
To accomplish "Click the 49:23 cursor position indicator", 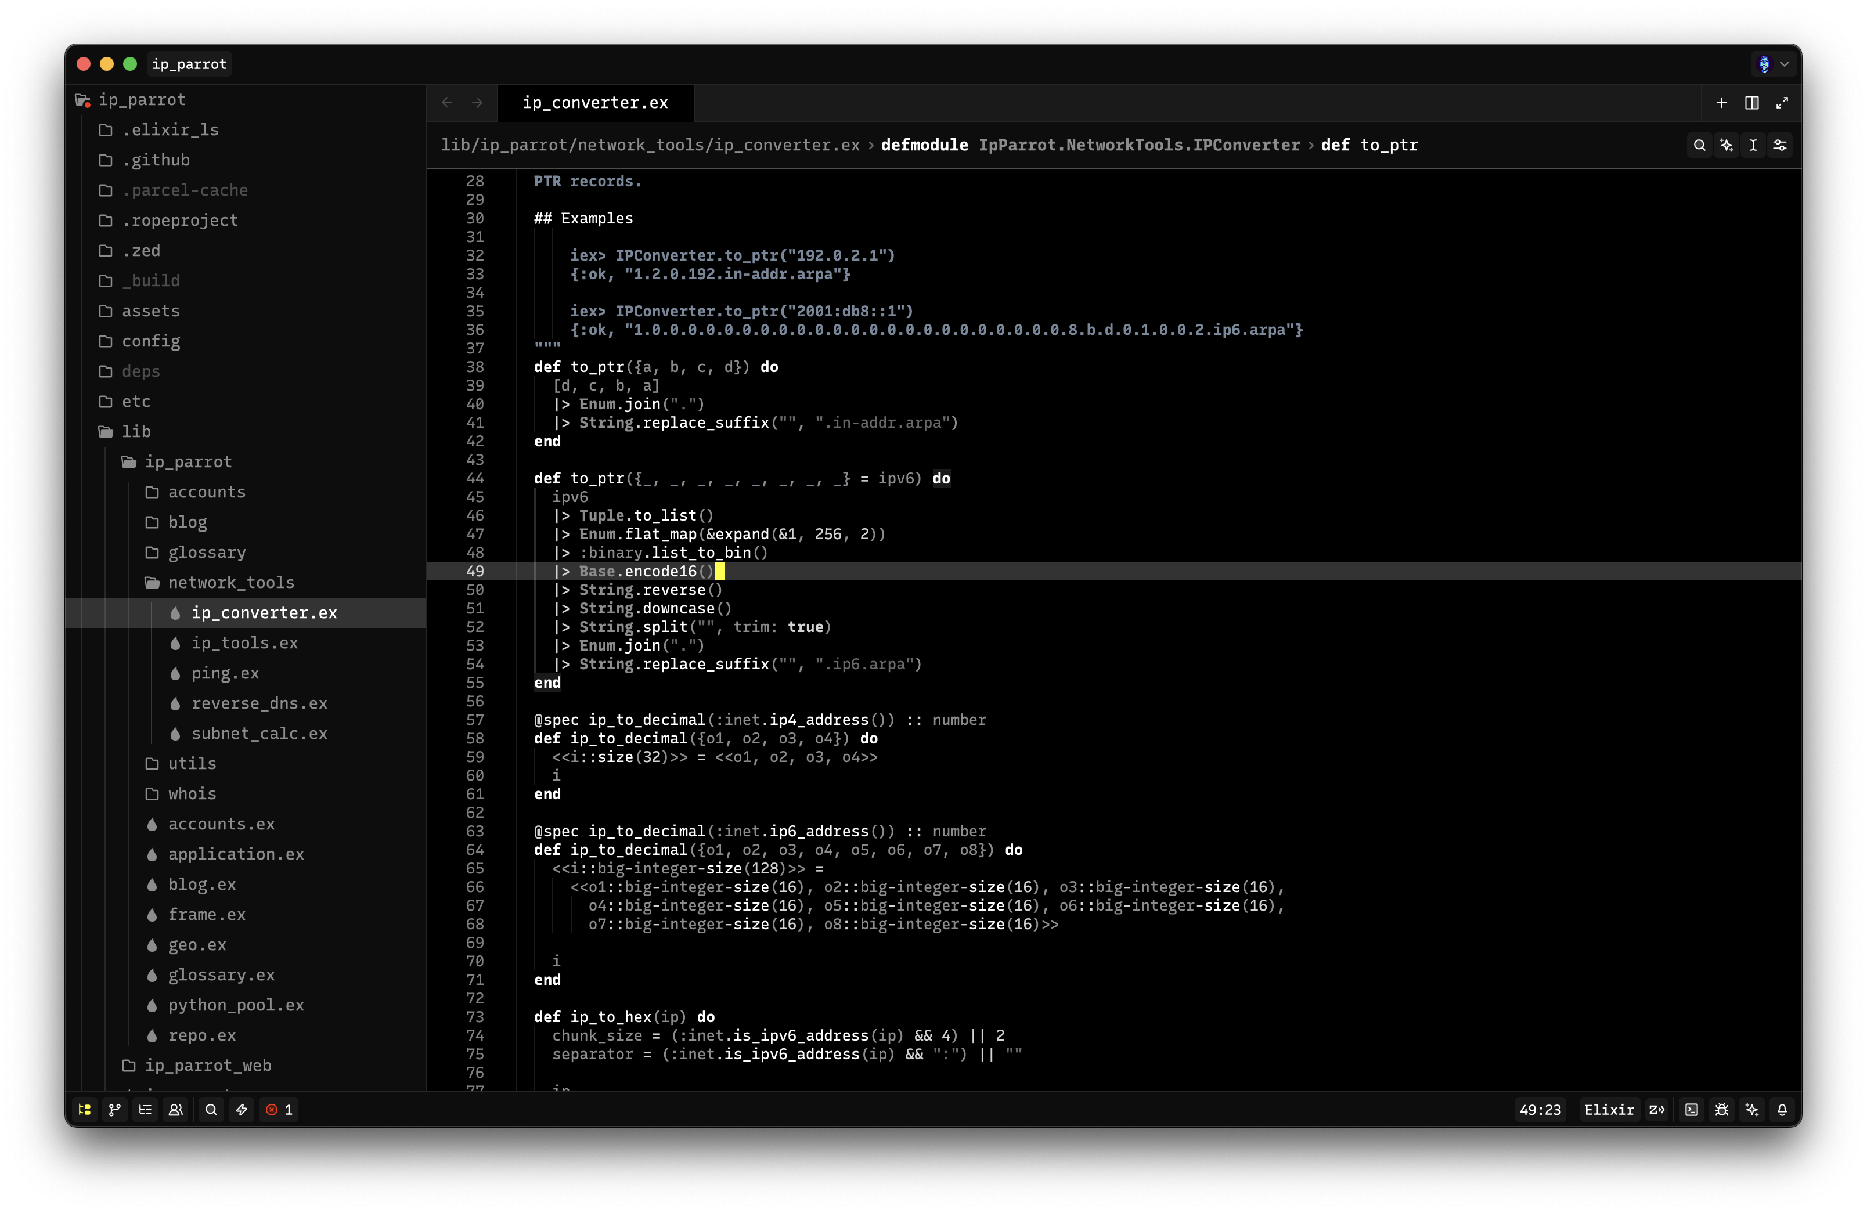I will click(x=1540, y=1110).
